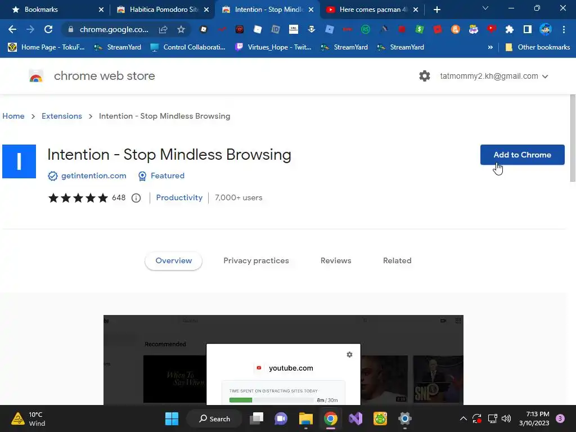The width and height of the screenshot is (576, 432).
Task: Open the Extensions puzzle piece menu
Action: 510,29
